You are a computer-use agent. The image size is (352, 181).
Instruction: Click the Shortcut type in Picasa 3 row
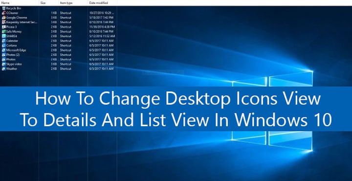click(66, 27)
